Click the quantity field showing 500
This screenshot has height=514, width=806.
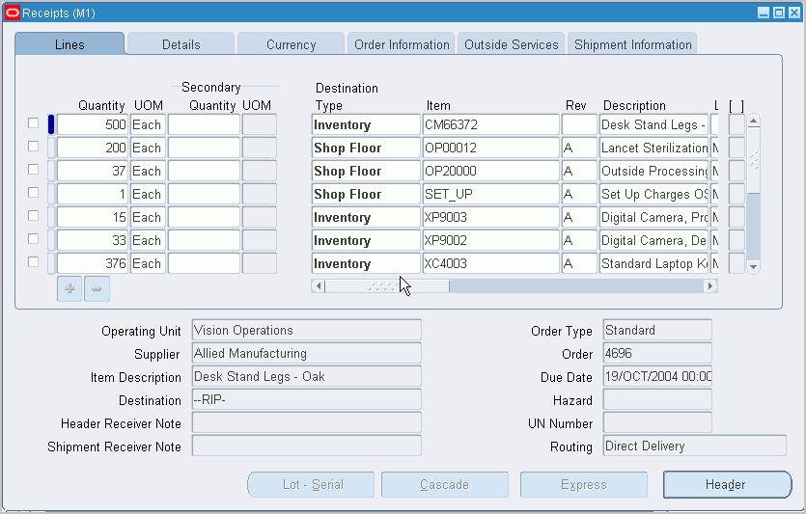pyautogui.click(x=93, y=124)
